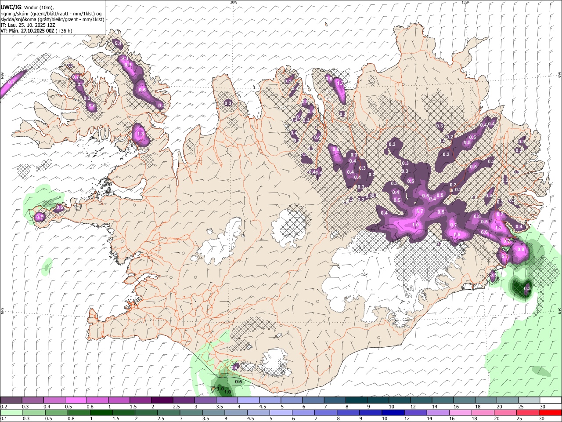
Task: Select the red-pink swatch starting at 25 in lower legend
Action: pyautogui.click(x=528, y=413)
